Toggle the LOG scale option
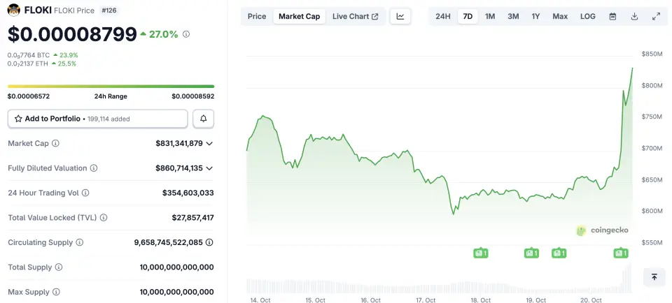Image resolution: width=672 pixels, height=303 pixels. [x=588, y=16]
